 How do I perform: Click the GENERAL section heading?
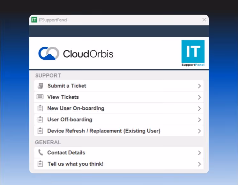point(48,142)
